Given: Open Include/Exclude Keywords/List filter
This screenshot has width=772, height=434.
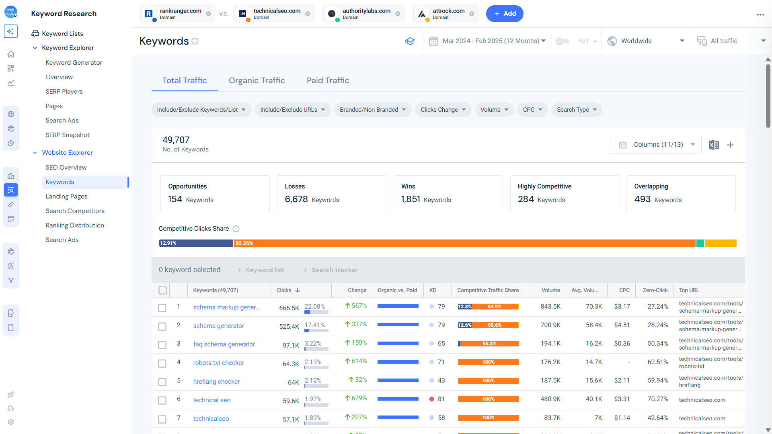Looking at the screenshot, I should 201,110.
